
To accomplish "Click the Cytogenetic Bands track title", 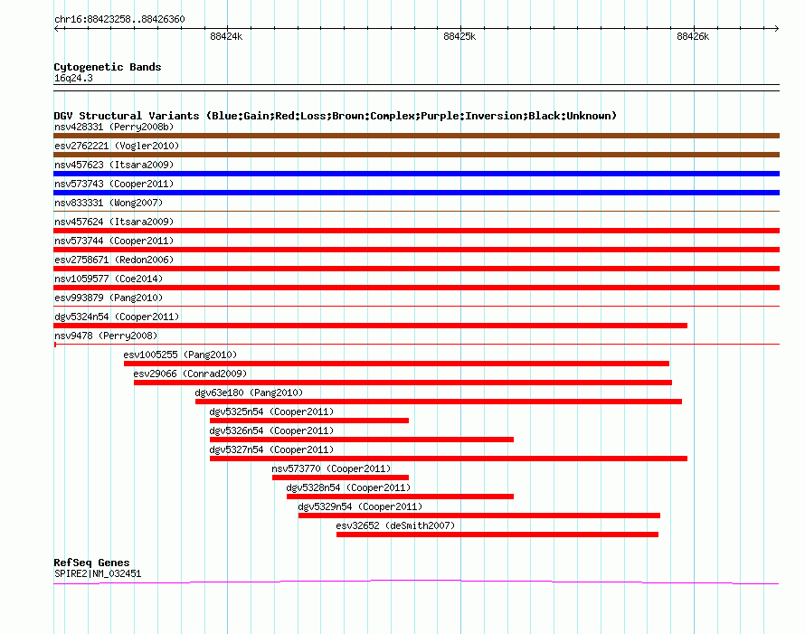I will coord(108,67).
